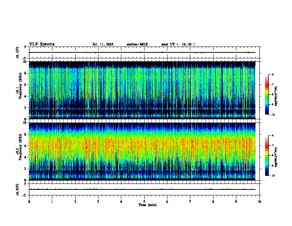Pick the ch.2 color scale bar

(267, 155)
